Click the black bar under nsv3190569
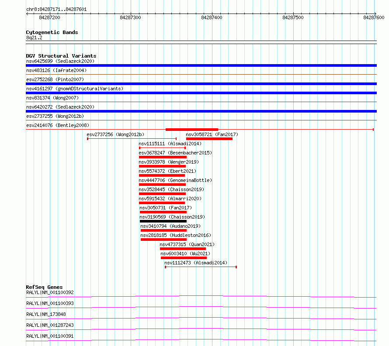389x346 pixels. coord(163,221)
